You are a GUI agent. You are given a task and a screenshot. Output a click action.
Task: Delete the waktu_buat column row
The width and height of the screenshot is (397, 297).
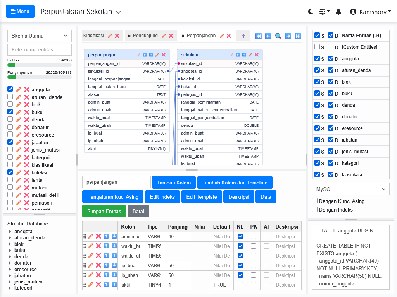pos(98,246)
